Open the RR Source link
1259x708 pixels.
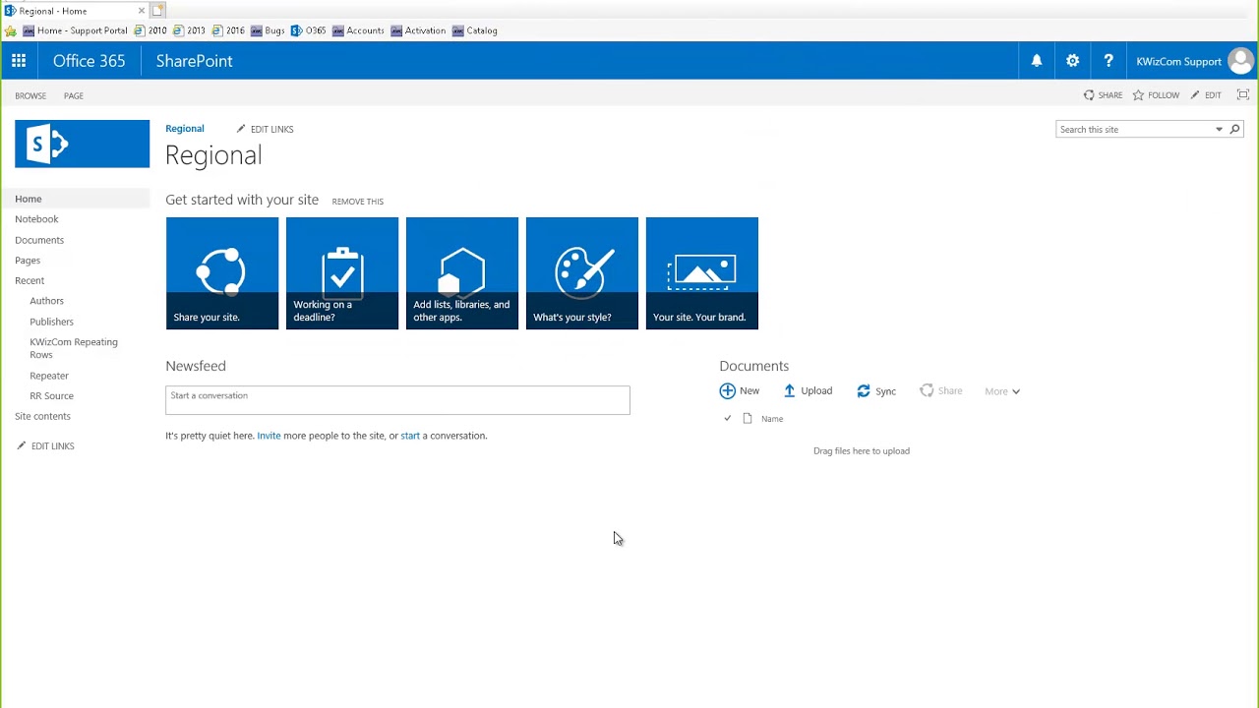coord(51,396)
